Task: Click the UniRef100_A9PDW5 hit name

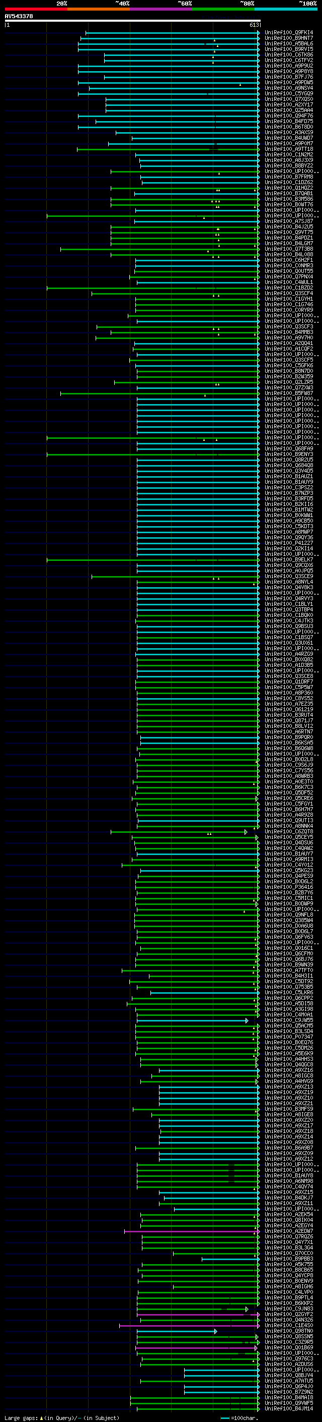Action: pos(288,83)
